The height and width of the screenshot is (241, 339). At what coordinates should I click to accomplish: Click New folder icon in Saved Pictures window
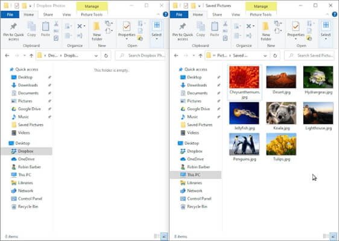(266, 31)
